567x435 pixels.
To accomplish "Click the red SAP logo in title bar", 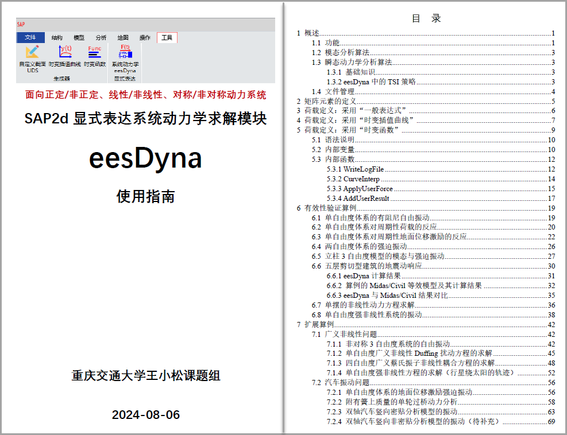I will (21, 24).
